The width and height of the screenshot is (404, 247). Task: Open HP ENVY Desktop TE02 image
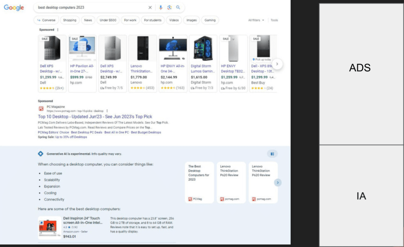(233, 48)
